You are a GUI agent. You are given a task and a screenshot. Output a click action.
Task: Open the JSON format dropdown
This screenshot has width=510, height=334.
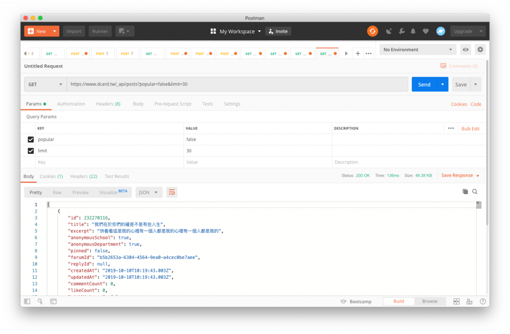148,192
